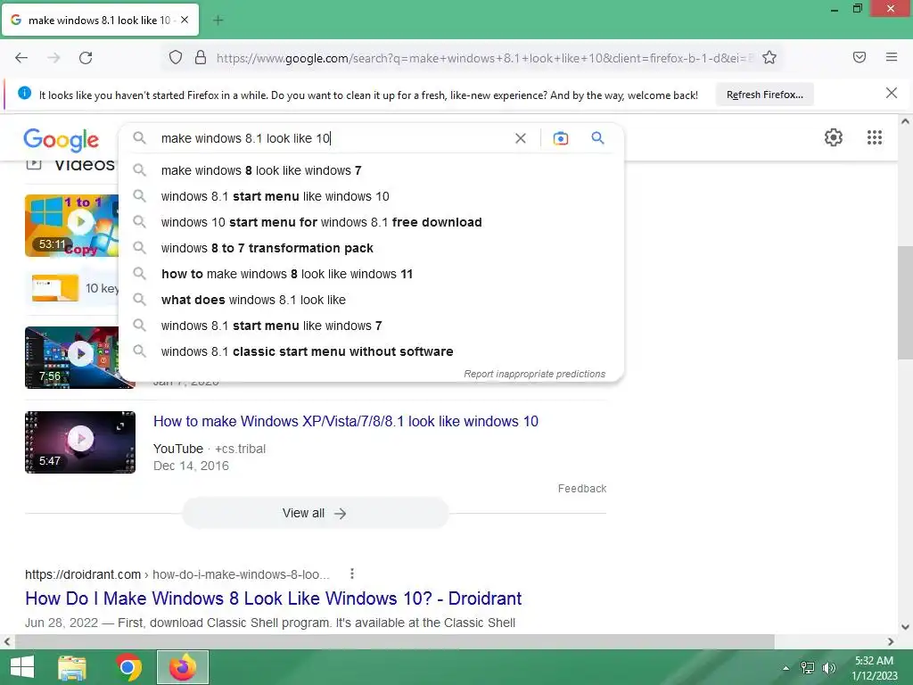Open Search by image camera icon
This screenshot has height=685, width=913.
(560, 138)
